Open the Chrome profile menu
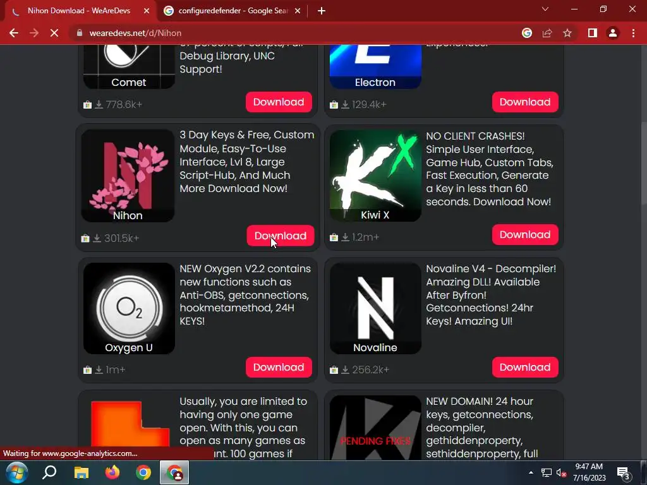Image resolution: width=647 pixels, height=485 pixels. pos(613,33)
